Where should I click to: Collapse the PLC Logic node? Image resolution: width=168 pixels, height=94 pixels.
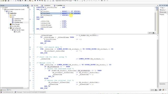[x=5, y=11]
